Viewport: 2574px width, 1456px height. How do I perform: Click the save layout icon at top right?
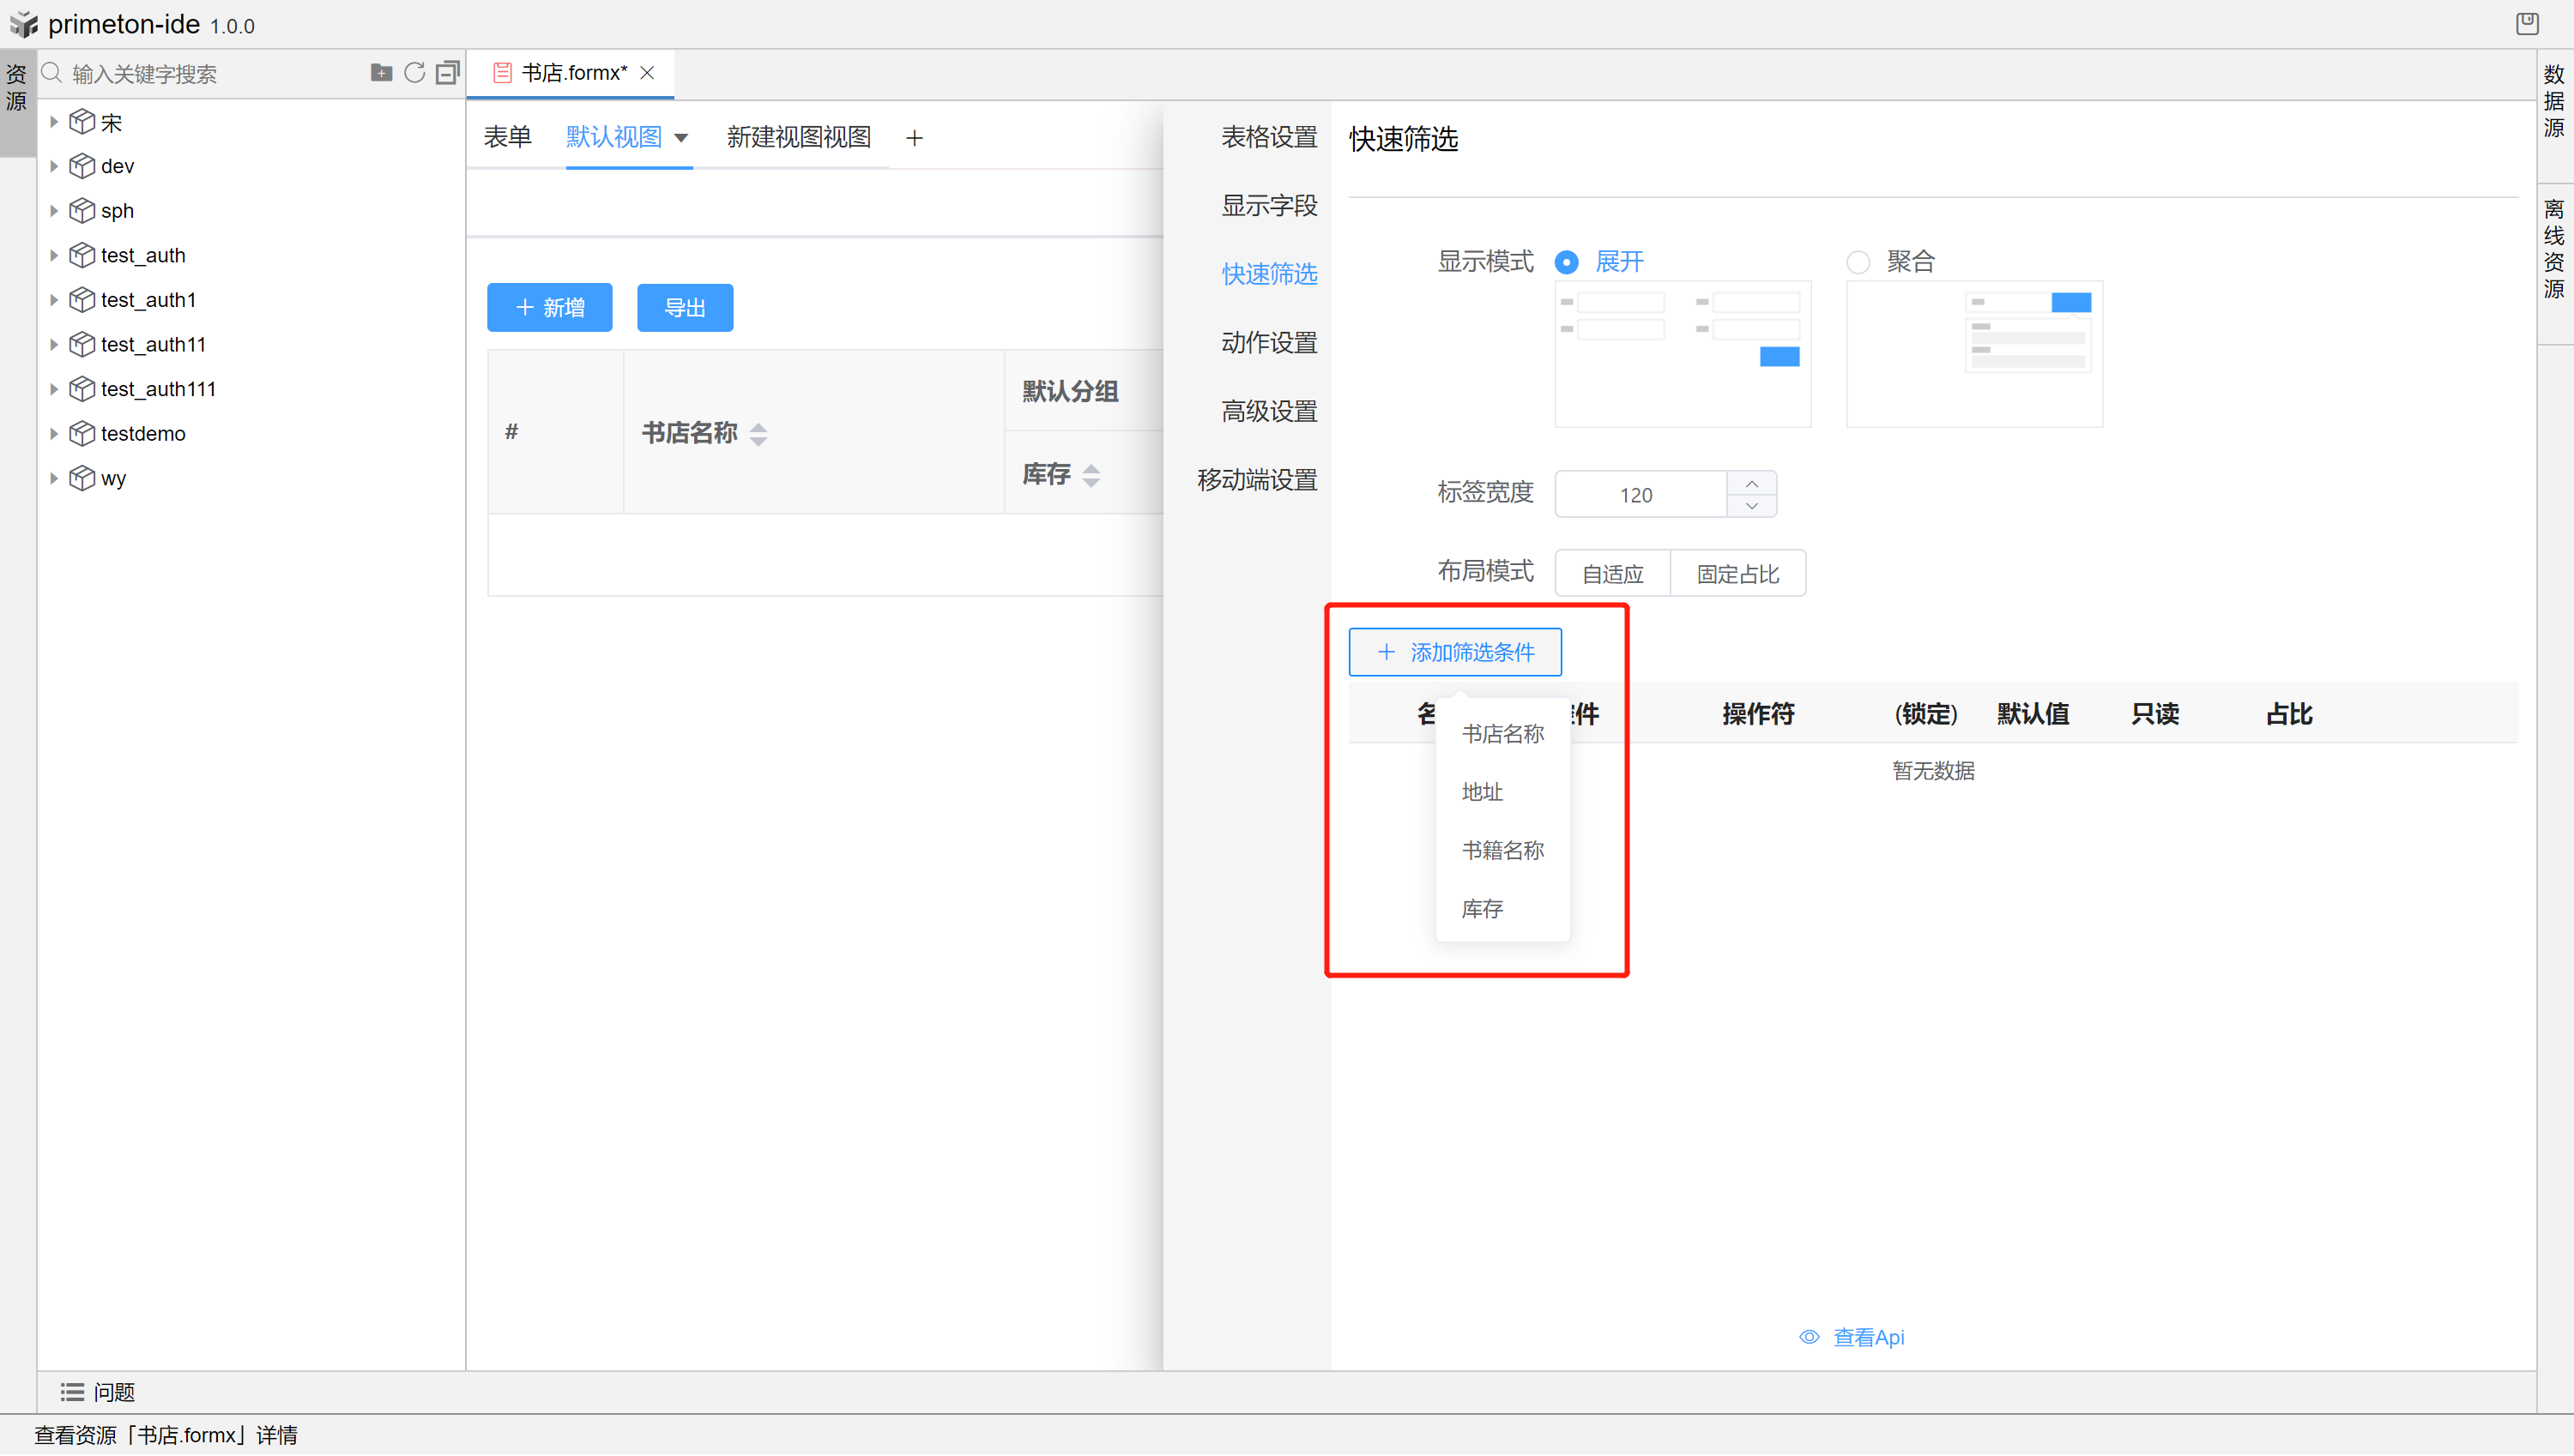pyautogui.click(x=2527, y=23)
